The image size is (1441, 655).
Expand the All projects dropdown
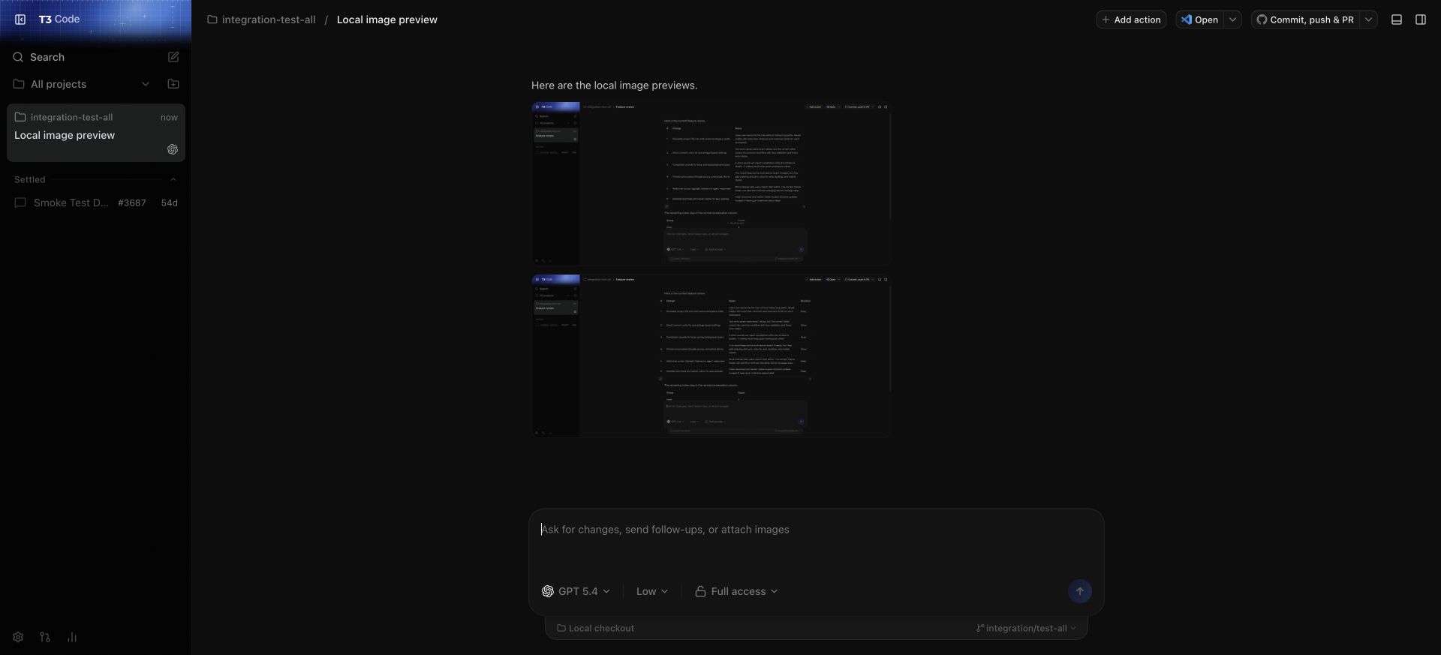pyautogui.click(x=146, y=84)
